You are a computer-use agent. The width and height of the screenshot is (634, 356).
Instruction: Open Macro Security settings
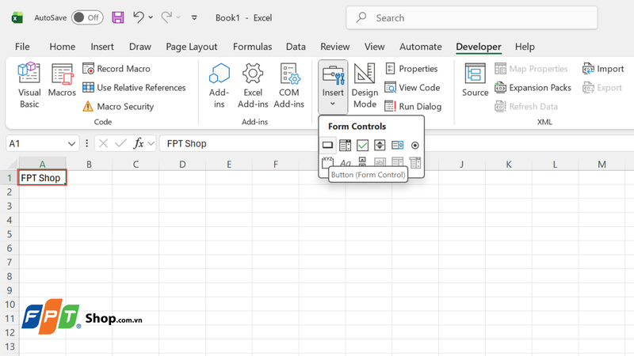point(118,107)
